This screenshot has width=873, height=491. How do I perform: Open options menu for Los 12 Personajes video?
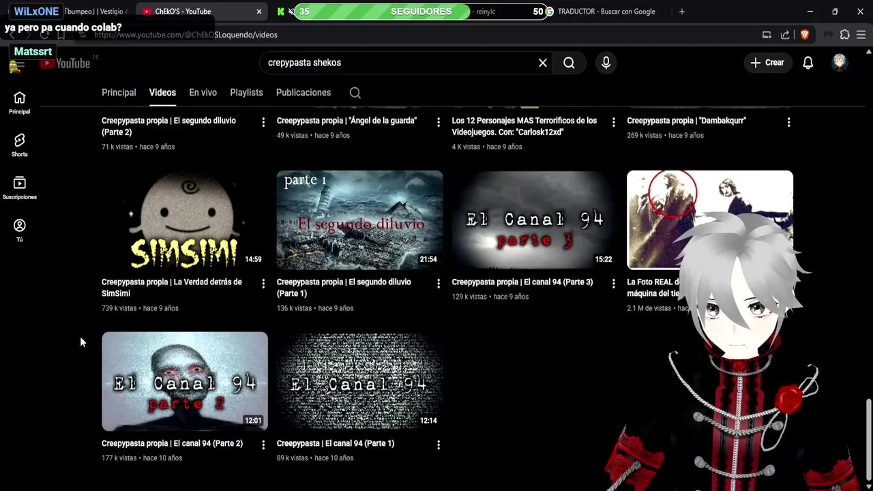tap(613, 122)
